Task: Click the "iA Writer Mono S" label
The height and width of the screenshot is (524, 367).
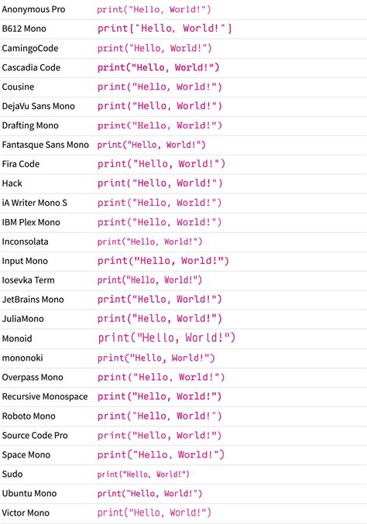Action: [34, 203]
